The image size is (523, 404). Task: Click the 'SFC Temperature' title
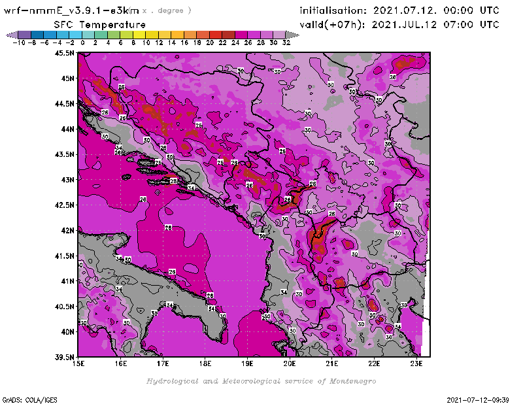pos(100,25)
